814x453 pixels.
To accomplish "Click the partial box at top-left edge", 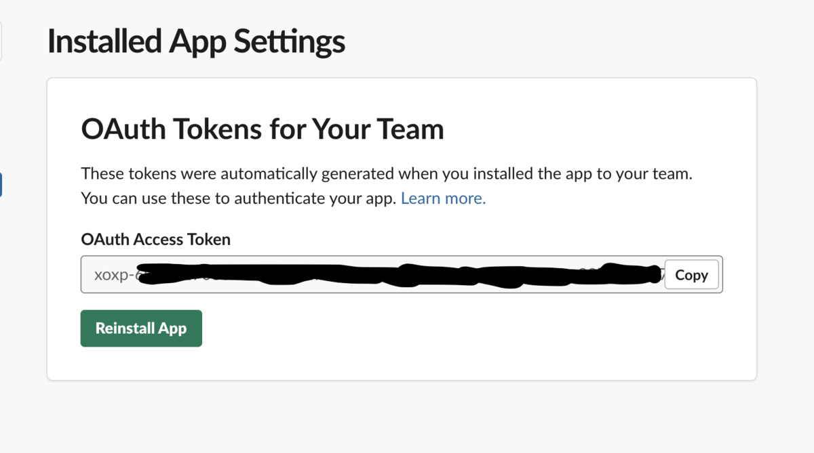I will tap(1, 41).
